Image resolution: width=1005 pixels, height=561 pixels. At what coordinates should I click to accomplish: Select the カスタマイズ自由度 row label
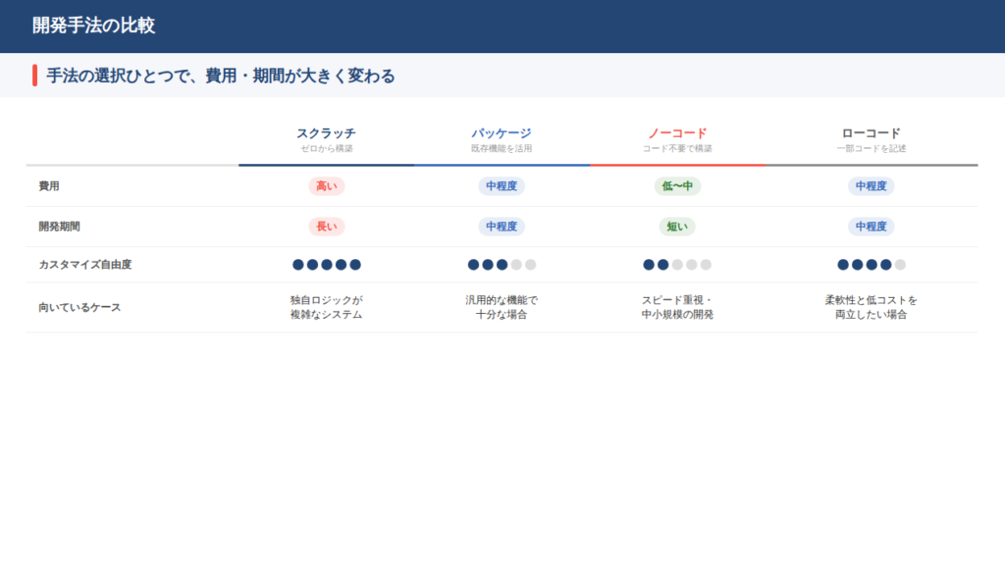click(x=84, y=265)
